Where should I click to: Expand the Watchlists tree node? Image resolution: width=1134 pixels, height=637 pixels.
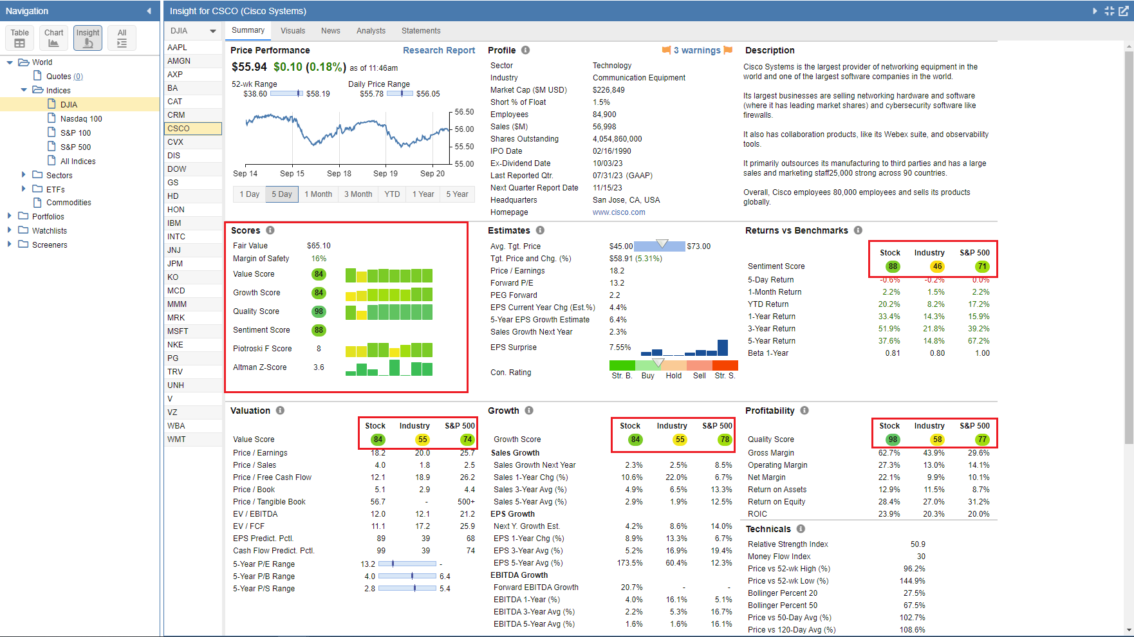(x=10, y=230)
